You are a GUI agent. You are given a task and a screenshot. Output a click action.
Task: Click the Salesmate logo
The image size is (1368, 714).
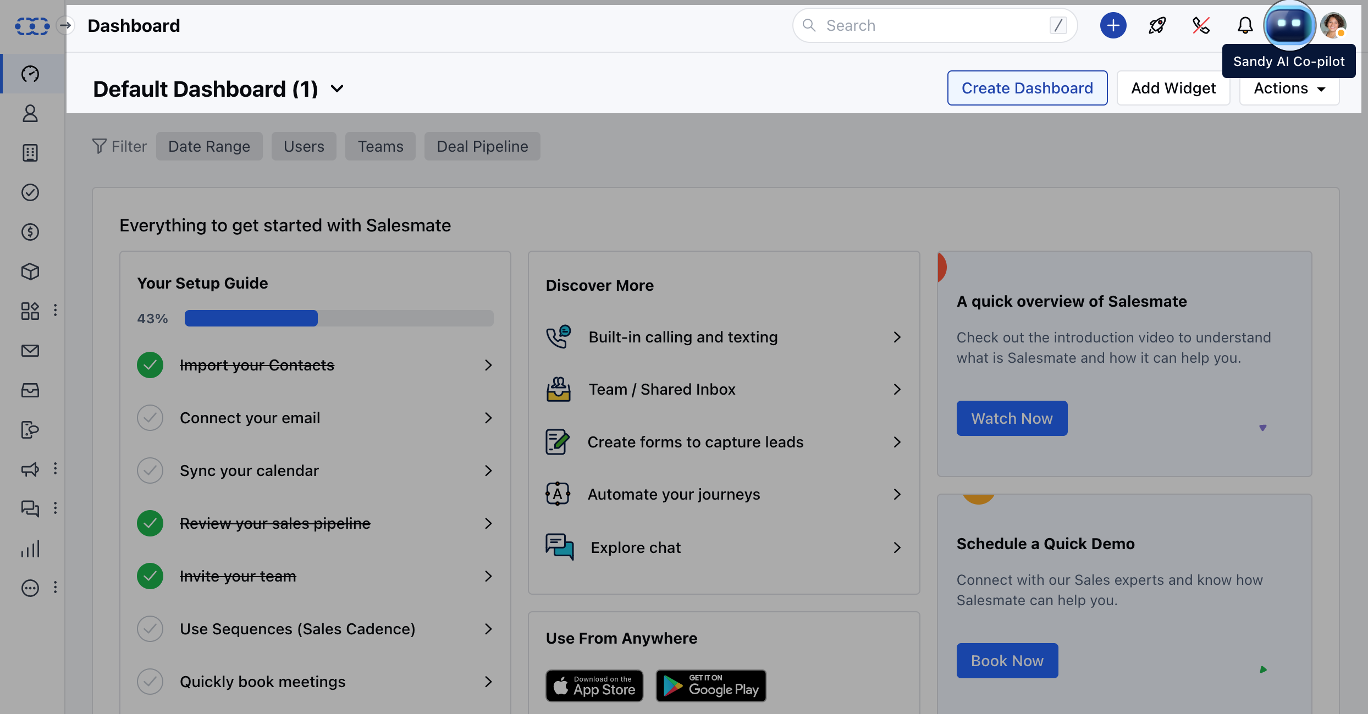[32, 26]
